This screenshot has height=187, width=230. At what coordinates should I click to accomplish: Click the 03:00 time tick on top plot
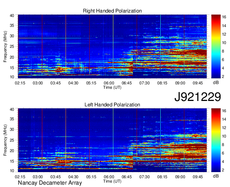point(38,83)
